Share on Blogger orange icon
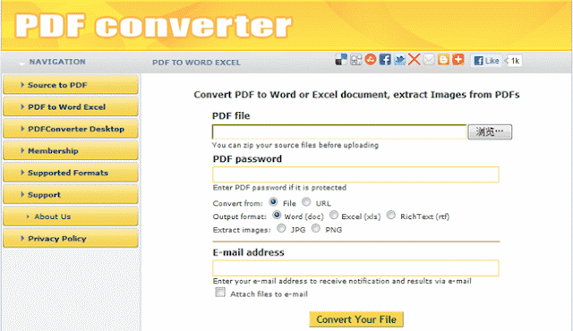This screenshot has height=331, width=573. pos(443,59)
